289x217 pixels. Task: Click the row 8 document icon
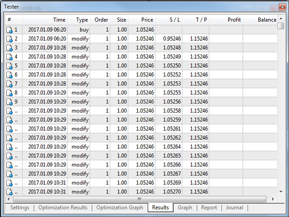9,93
